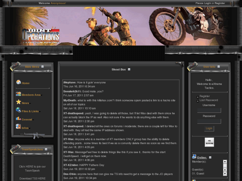
Task: Click the Online: heading link
Action: 202,157
